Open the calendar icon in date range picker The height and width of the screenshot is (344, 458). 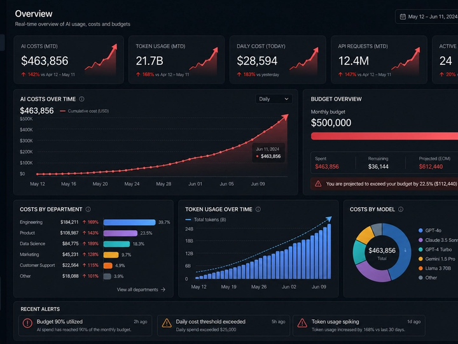pos(403,17)
